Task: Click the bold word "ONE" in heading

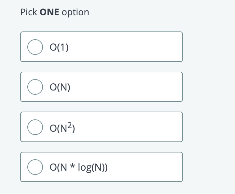Action: [49, 12]
